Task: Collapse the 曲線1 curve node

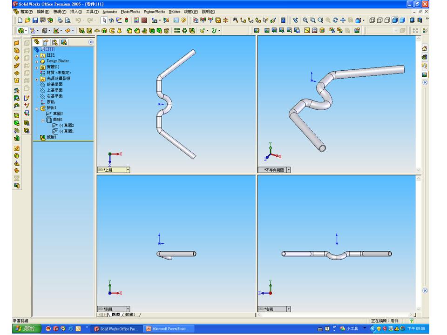Action: [43, 120]
